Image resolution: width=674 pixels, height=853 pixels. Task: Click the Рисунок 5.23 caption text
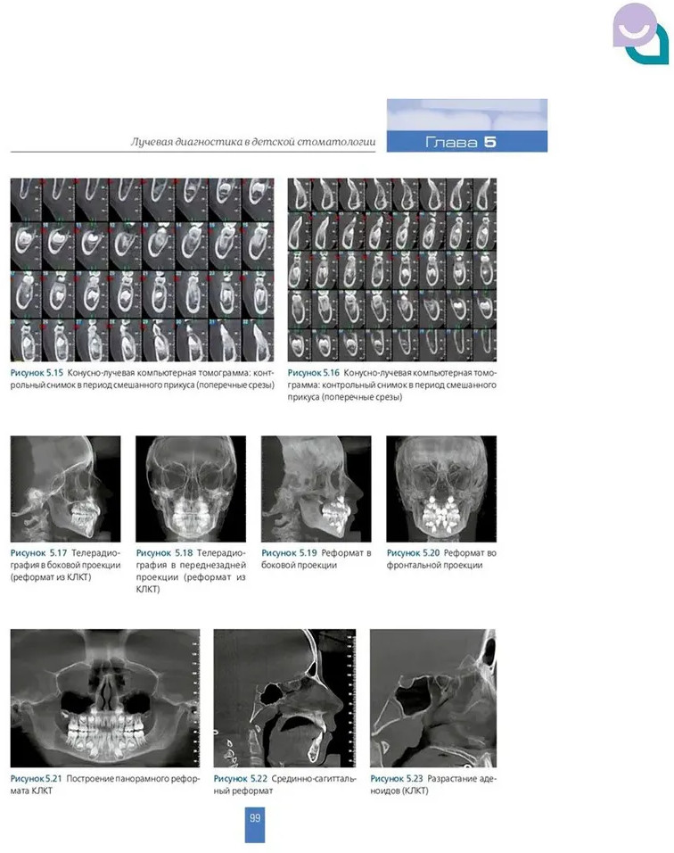click(432, 784)
